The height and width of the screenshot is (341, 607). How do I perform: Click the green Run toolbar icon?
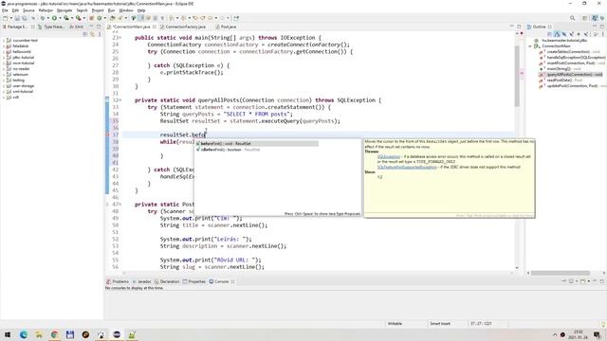[54, 18]
